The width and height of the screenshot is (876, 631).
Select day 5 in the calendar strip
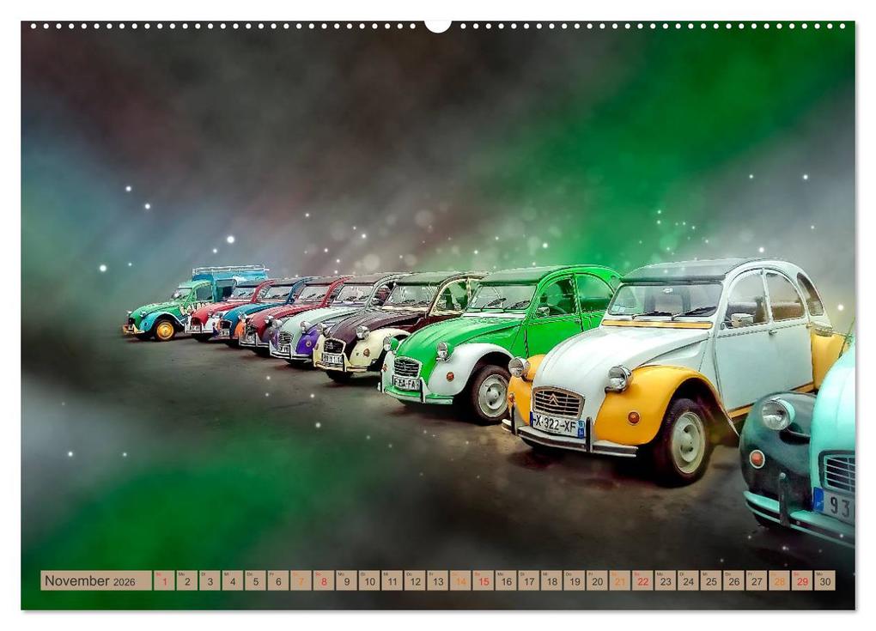(x=255, y=580)
